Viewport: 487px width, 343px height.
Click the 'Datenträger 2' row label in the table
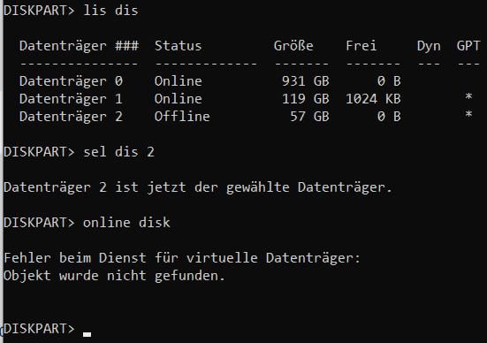(x=71, y=117)
